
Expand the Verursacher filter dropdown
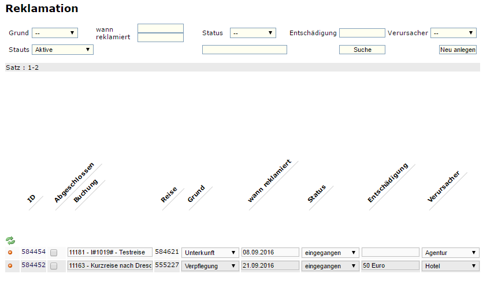pos(453,33)
